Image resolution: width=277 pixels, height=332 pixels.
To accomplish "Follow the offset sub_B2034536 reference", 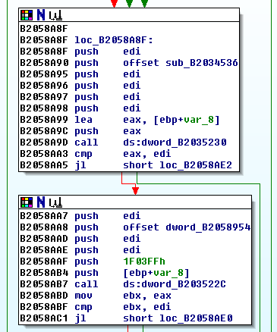I will pos(181,63).
